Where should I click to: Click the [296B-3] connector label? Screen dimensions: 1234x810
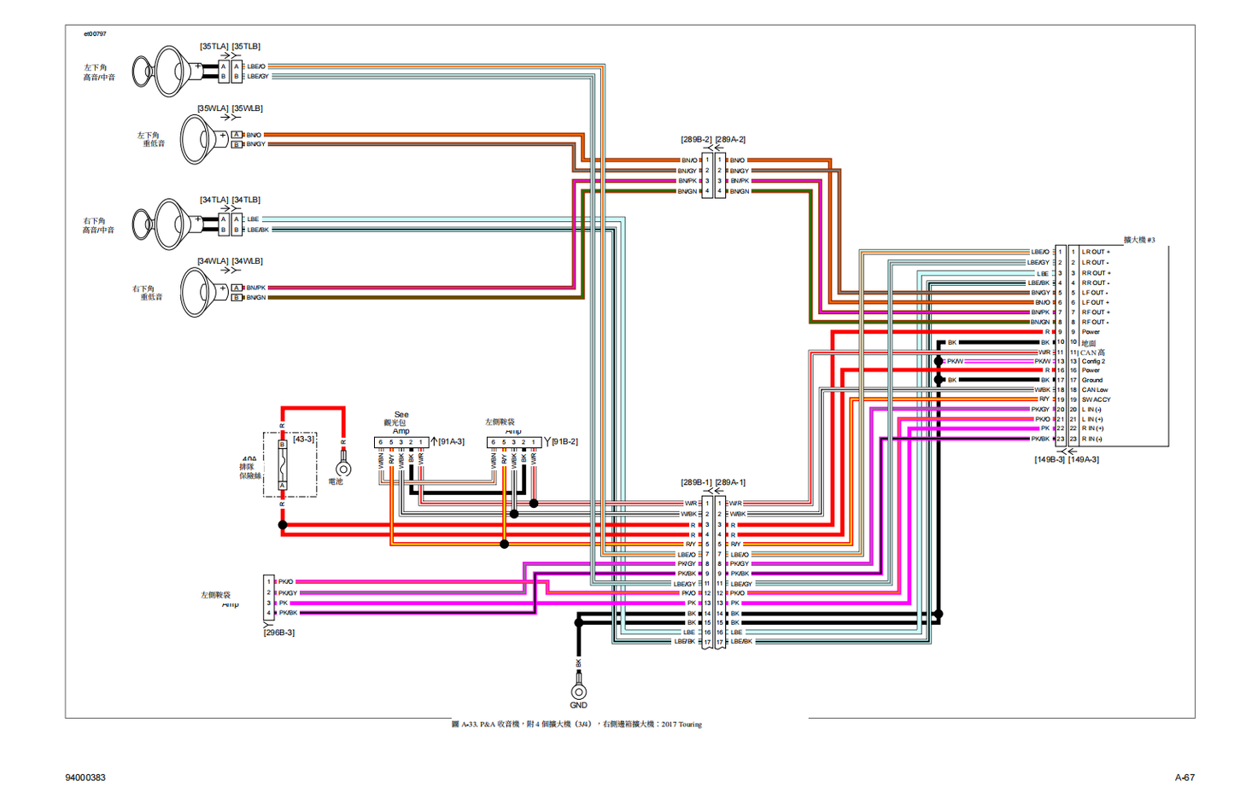[x=279, y=632]
